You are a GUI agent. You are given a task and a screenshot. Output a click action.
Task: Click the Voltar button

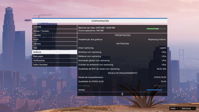tap(175, 108)
